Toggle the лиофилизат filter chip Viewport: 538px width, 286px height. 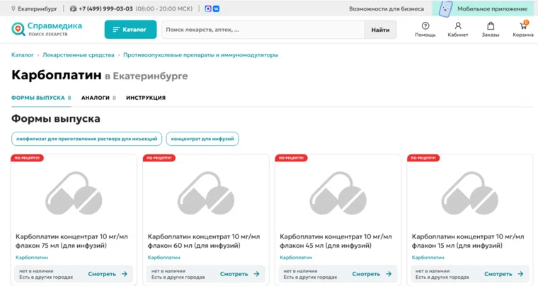pyautogui.click(x=87, y=139)
